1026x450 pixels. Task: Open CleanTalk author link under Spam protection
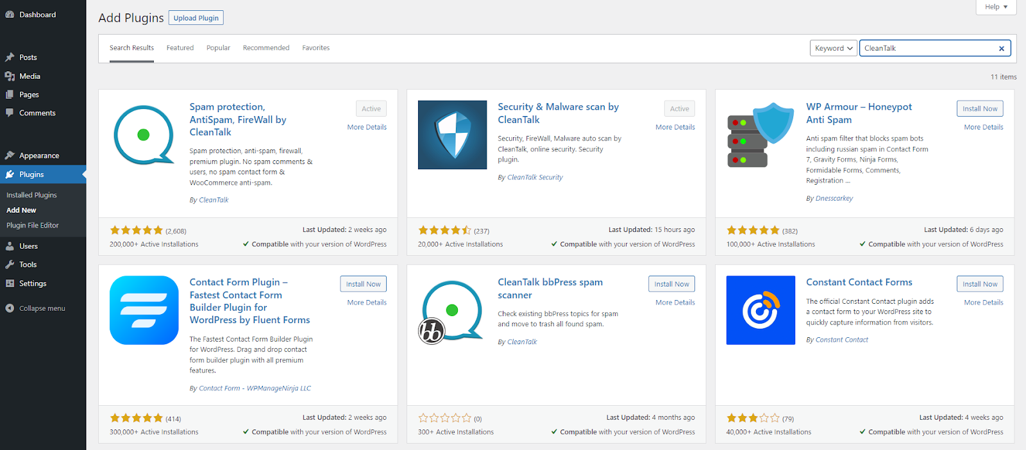tap(214, 200)
